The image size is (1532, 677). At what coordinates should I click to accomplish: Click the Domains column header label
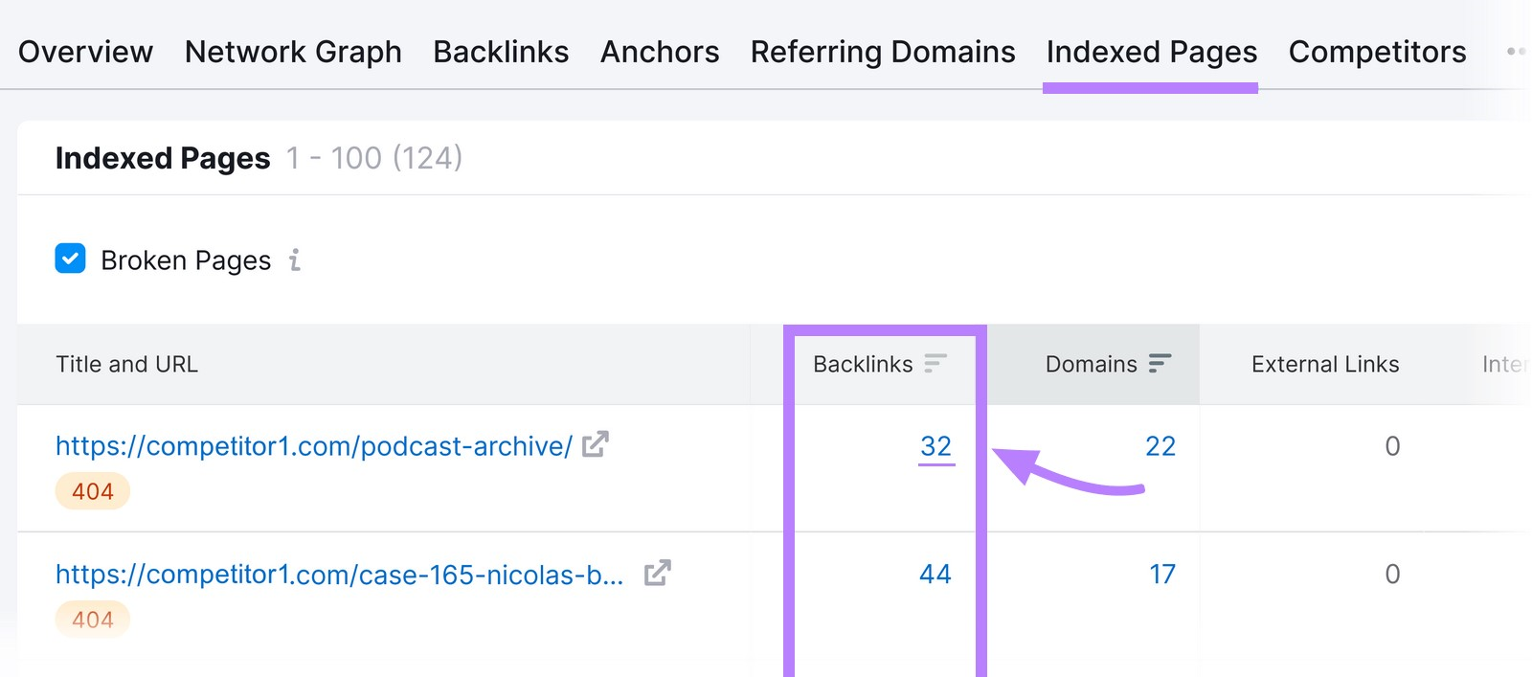(1092, 364)
